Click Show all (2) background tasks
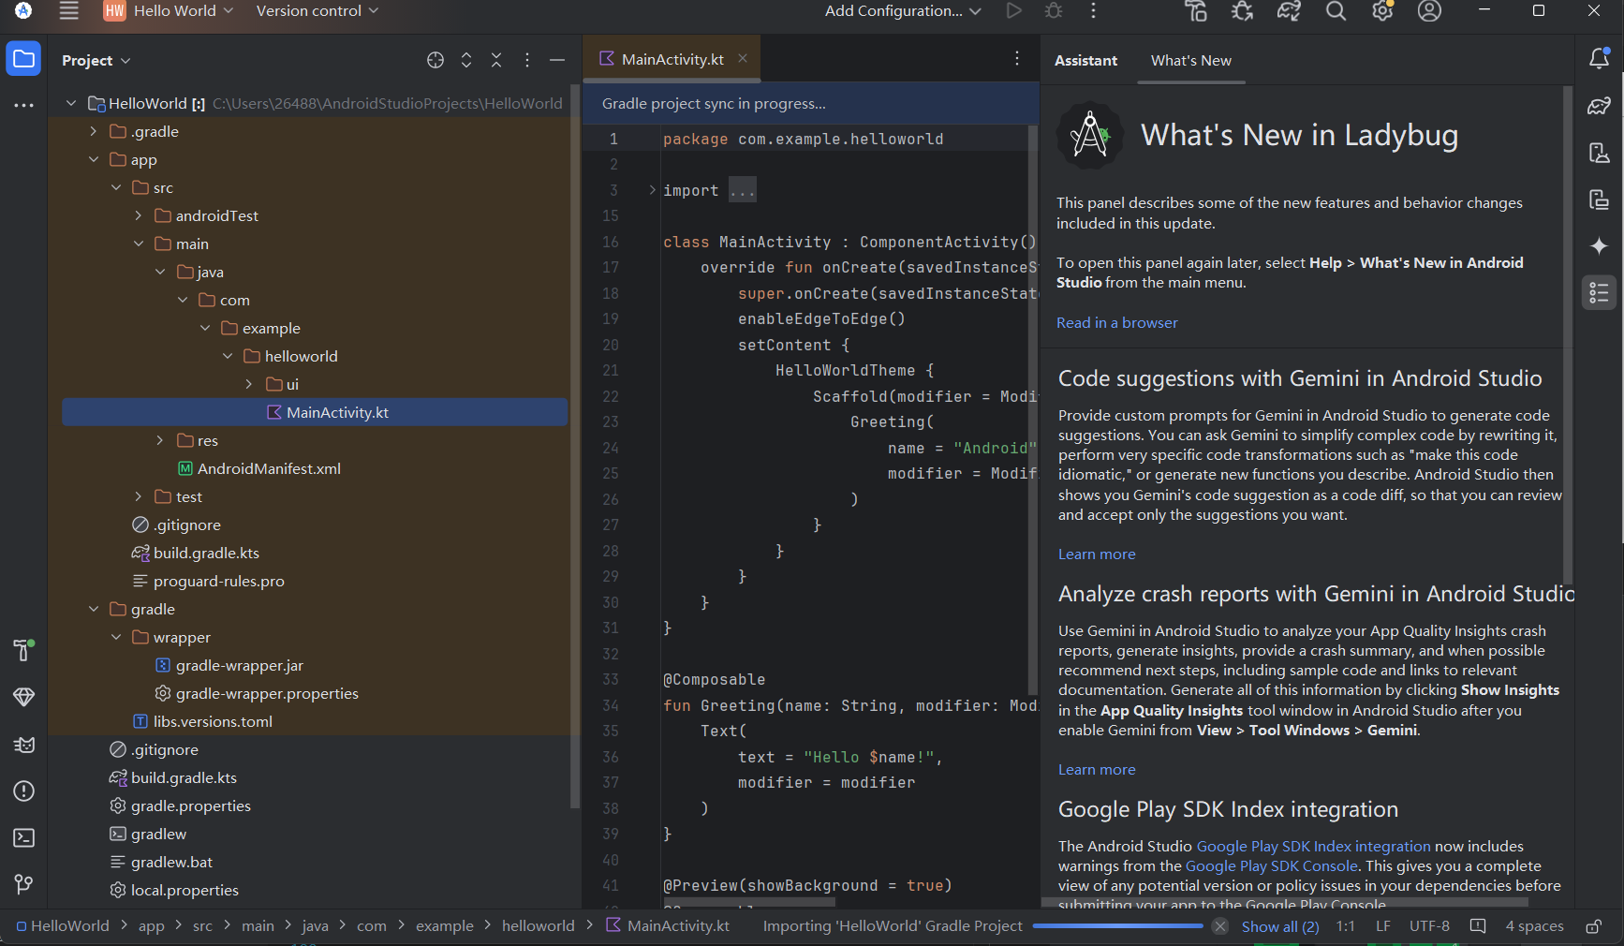1624x946 pixels. click(x=1280, y=926)
